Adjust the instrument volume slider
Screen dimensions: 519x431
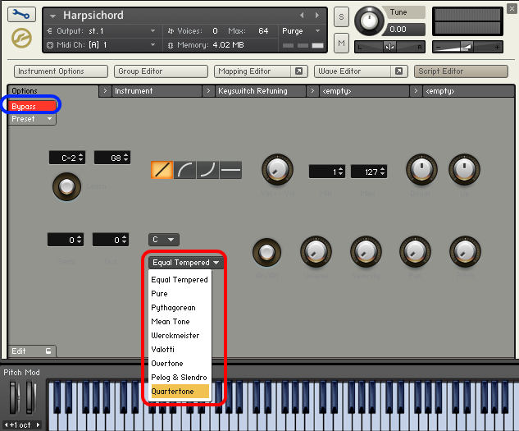pos(467,47)
